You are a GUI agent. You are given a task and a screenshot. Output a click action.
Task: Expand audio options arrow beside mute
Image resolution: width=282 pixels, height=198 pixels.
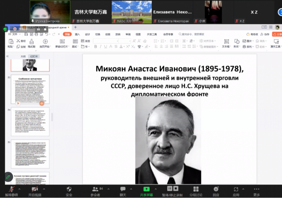point(19,189)
